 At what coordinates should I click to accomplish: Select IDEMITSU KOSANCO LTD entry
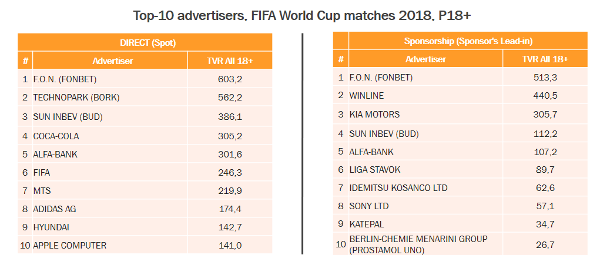(398, 188)
